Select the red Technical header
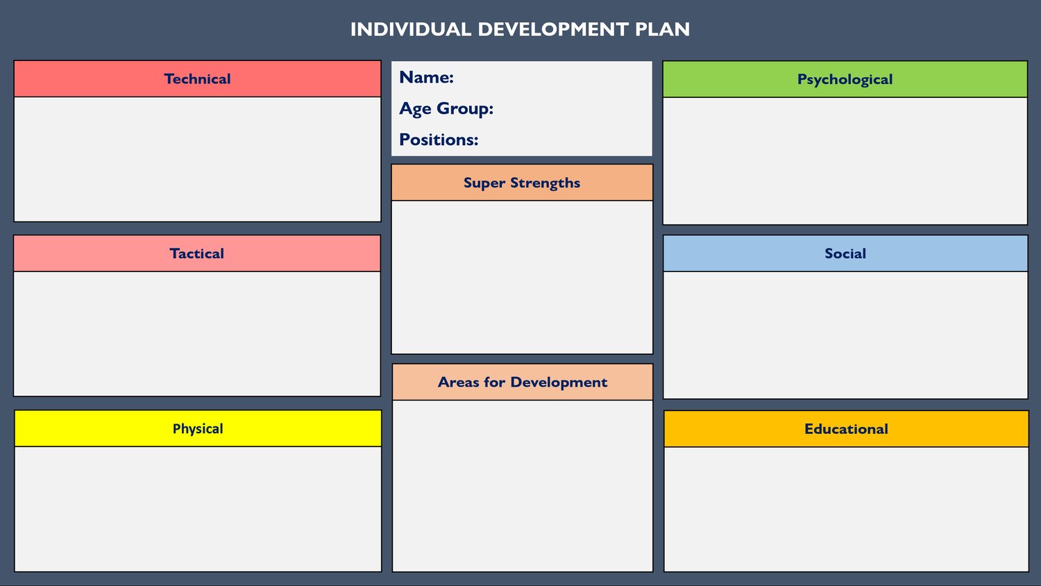Viewport: 1041px width, 586px height. [x=197, y=78]
